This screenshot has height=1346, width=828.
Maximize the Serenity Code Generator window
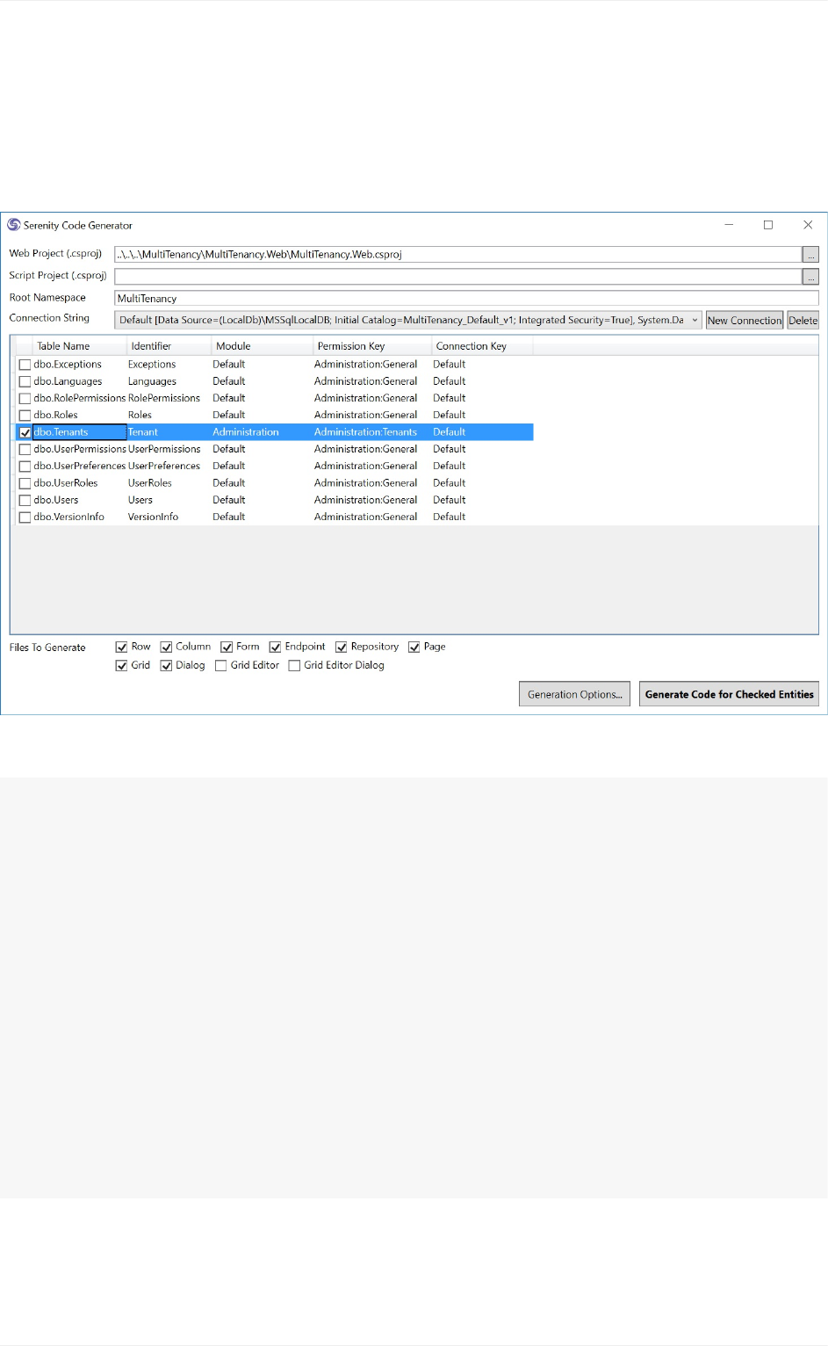click(x=768, y=225)
